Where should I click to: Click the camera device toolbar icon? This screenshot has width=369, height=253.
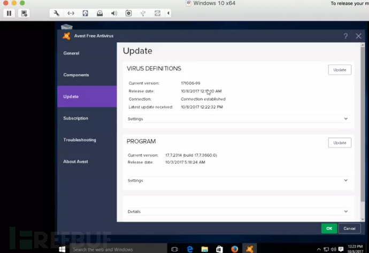tap(128, 13)
